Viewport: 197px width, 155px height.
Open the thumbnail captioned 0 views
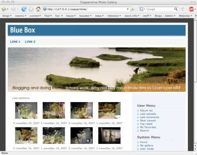82,110
